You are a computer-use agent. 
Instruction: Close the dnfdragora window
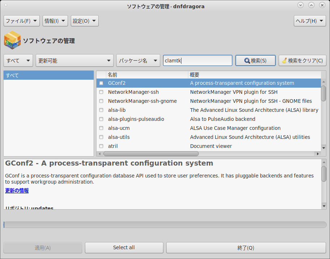pyautogui.click(x=322, y=5)
